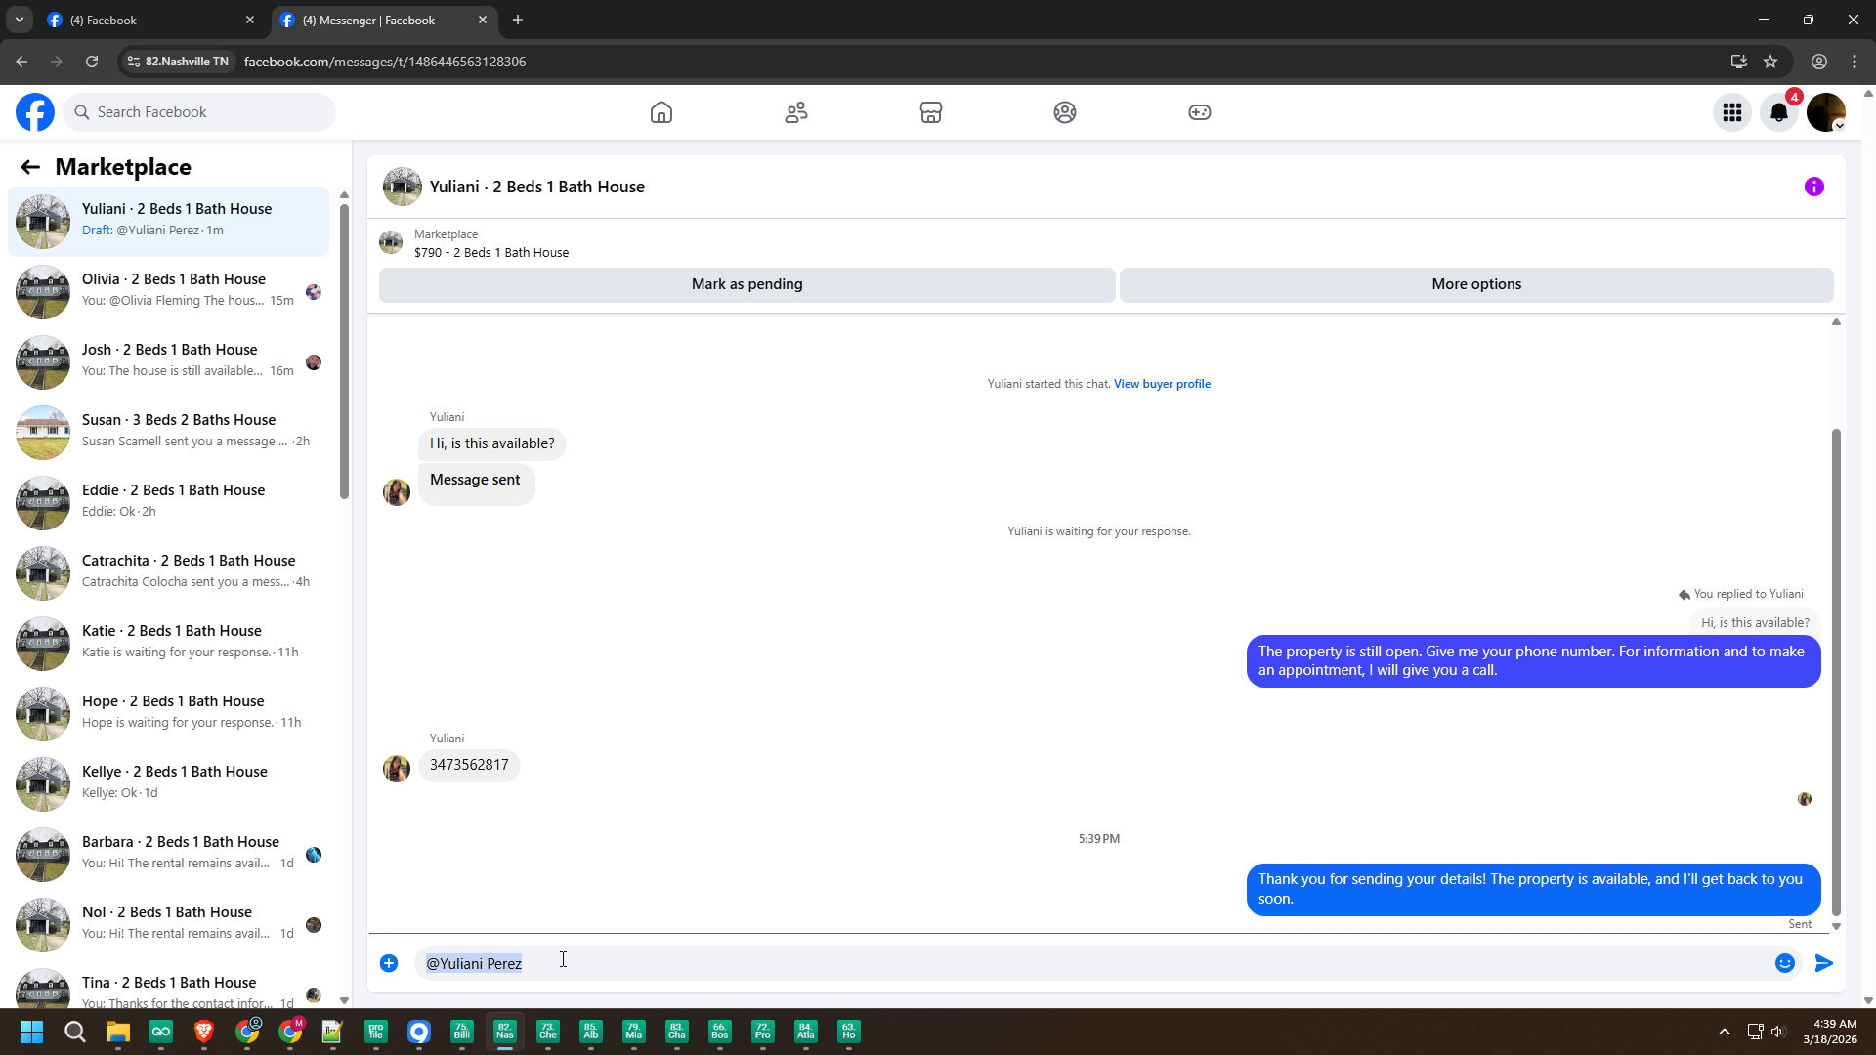Open the account profile avatar menu
This screenshot has height=1055, width=1876.
1826,112
